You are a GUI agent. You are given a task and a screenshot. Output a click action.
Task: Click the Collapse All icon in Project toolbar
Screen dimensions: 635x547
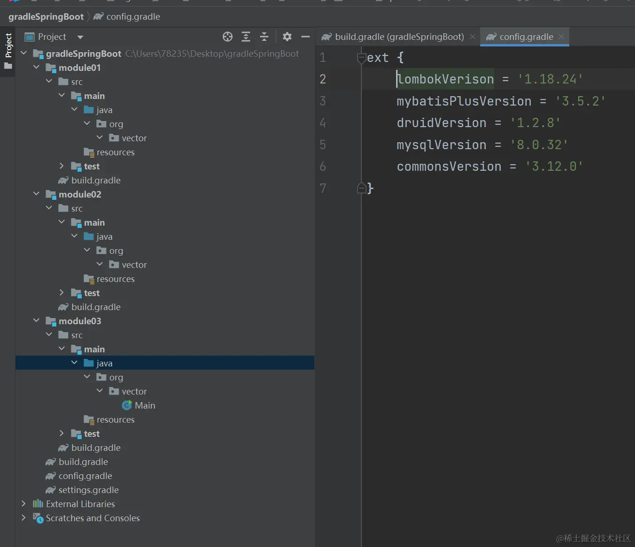[264, 37]
